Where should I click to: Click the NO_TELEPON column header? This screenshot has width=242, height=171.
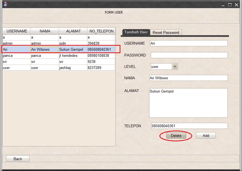pyautogui.click(x=101, y=31)
